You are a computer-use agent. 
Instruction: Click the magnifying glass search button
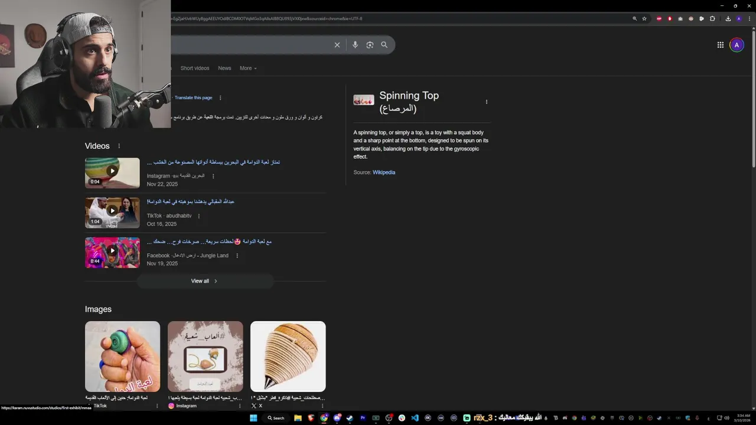click(384, 45)
